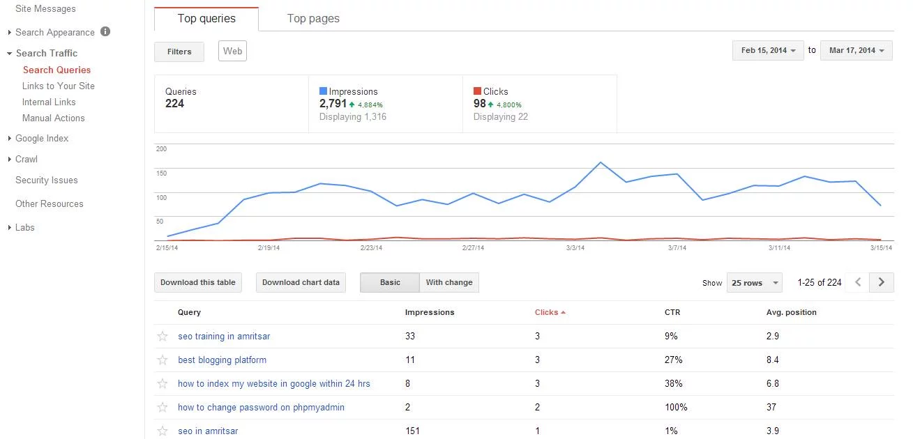Click the "Web" search type filter
Screen dimensions: 913x439
[x=232, y=50]
